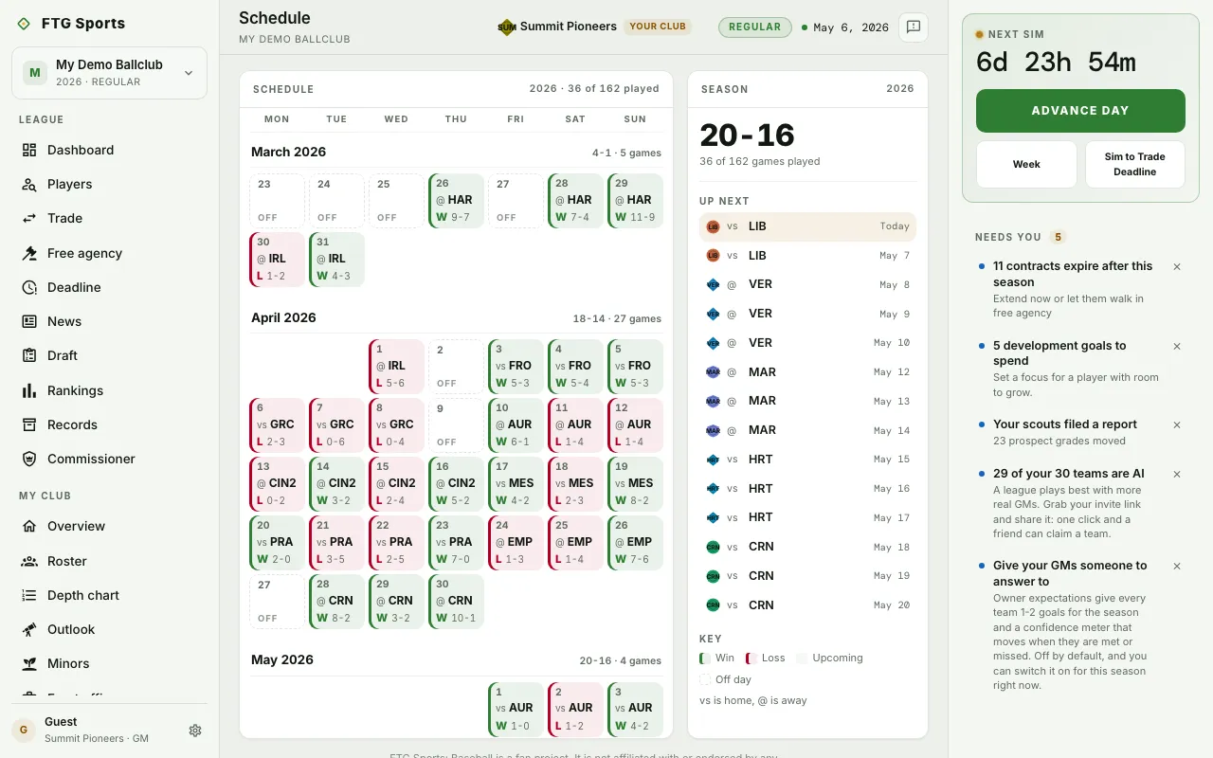The width and height of the screenshot is (1213, 758).
Task: Open the April 23 game vs PRA
Action: click(456, 543)
